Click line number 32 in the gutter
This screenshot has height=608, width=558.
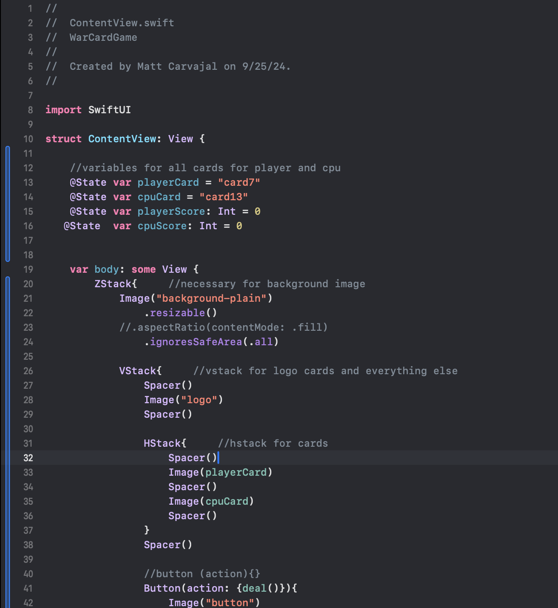pos(28,458)
